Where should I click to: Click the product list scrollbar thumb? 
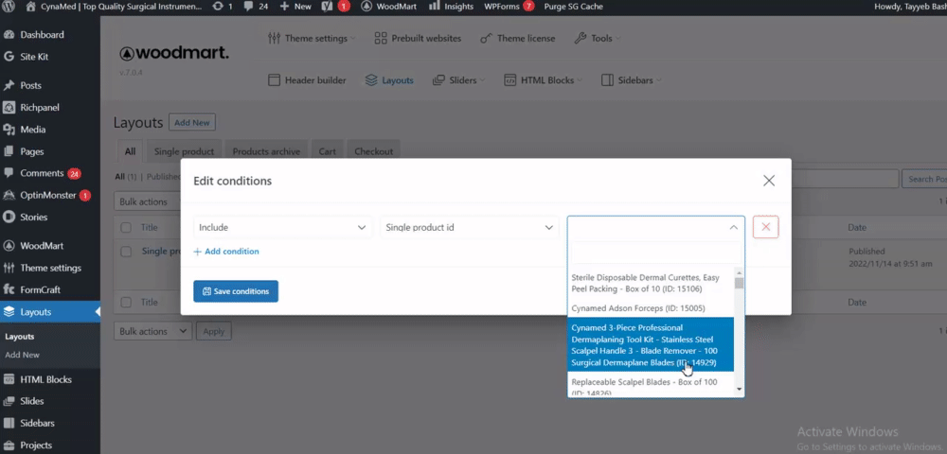tap(740, 284)
